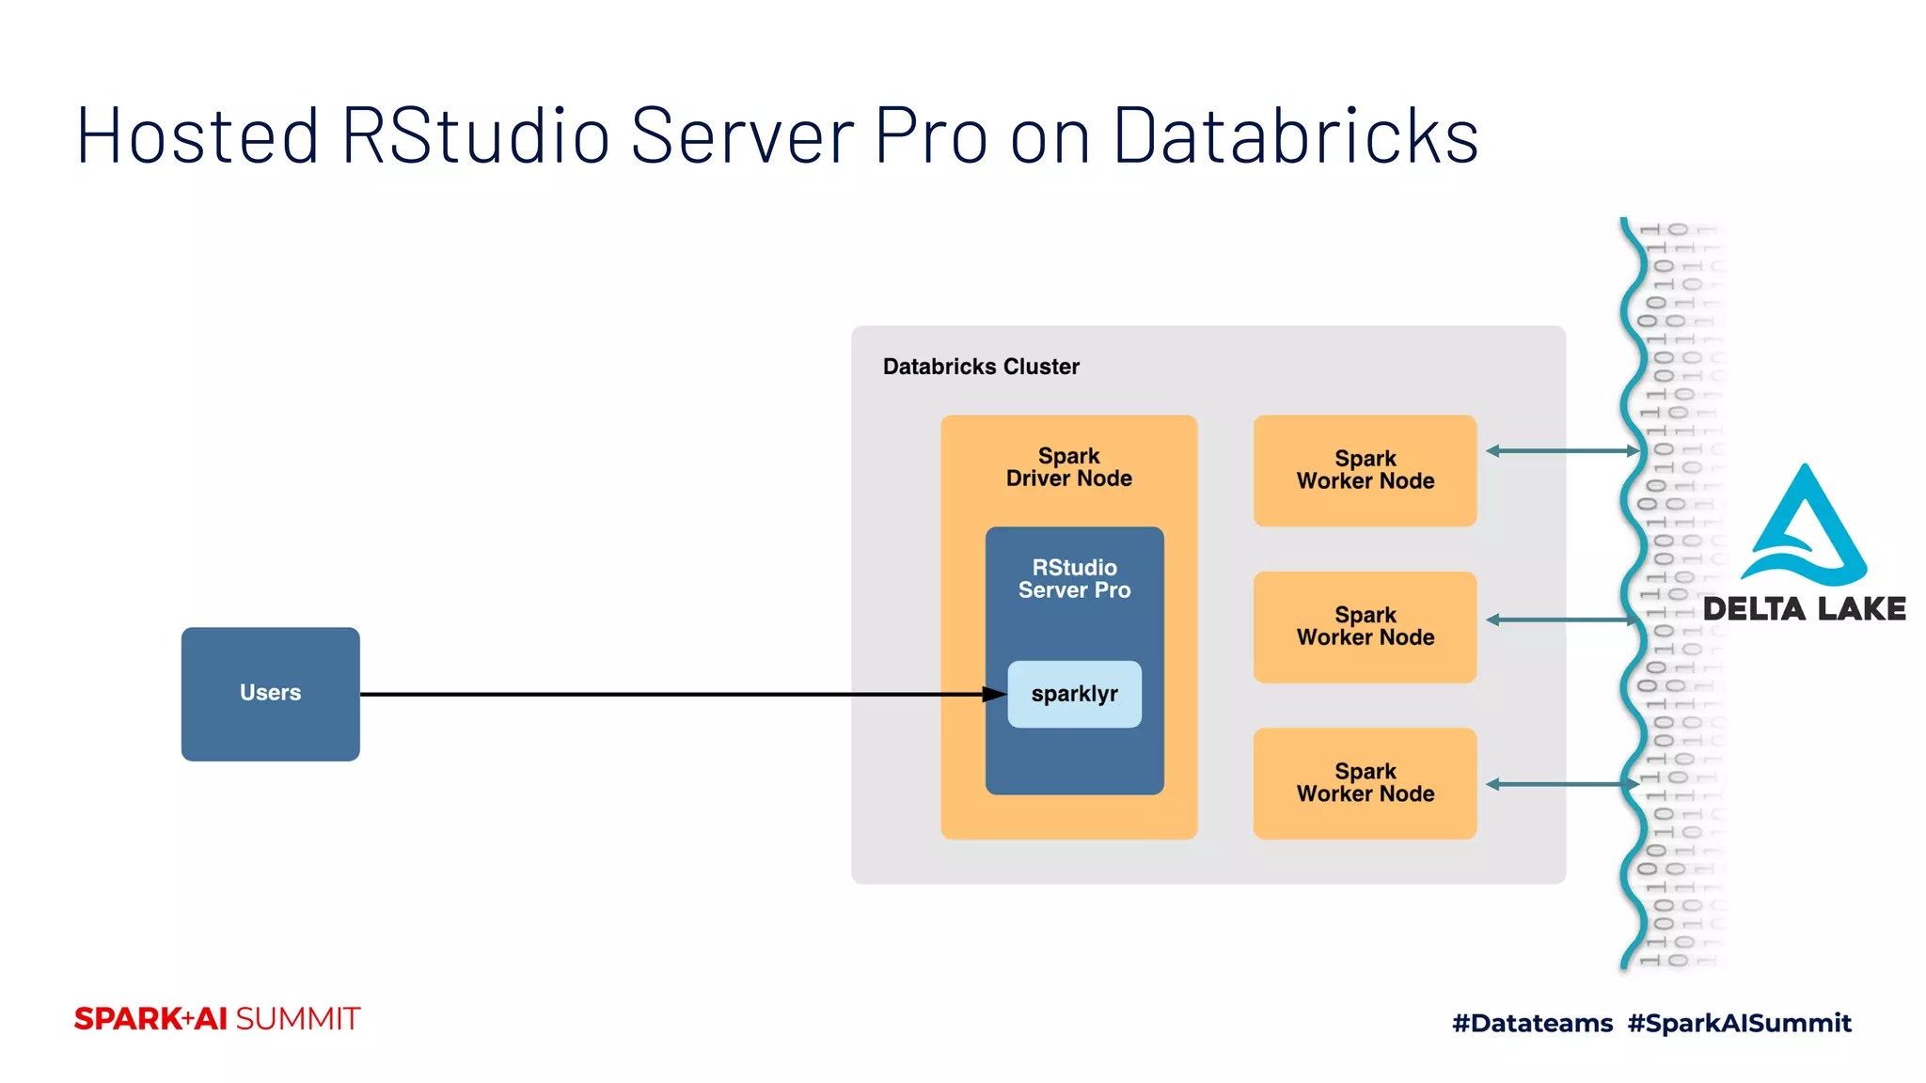The height and width of the screenshot is (1083, 1926).
Task: Click arrowhead pointing into sparklyr
Action: pos(995,695)
